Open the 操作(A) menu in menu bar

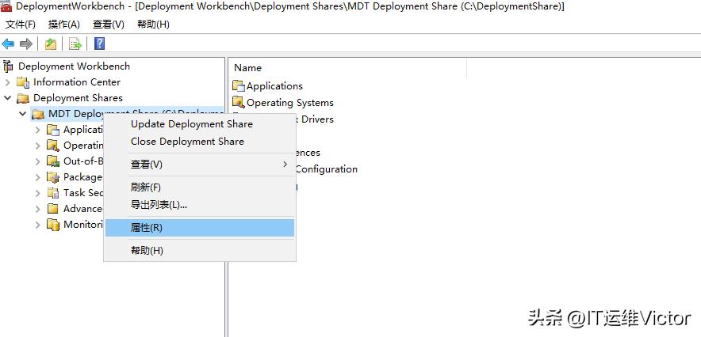coord(64,25)
